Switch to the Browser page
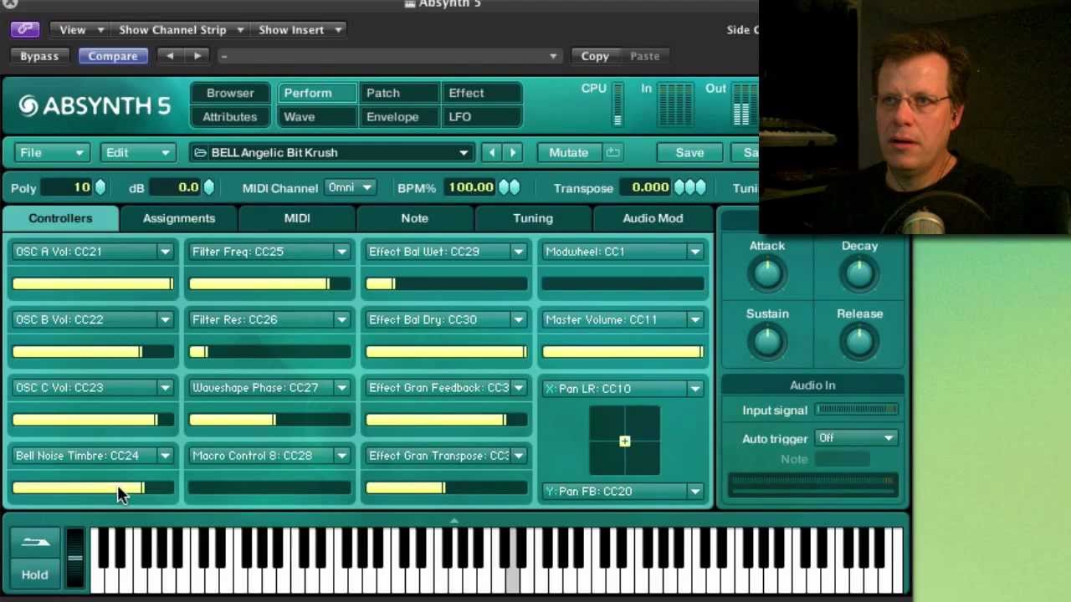 coord(230,93)
